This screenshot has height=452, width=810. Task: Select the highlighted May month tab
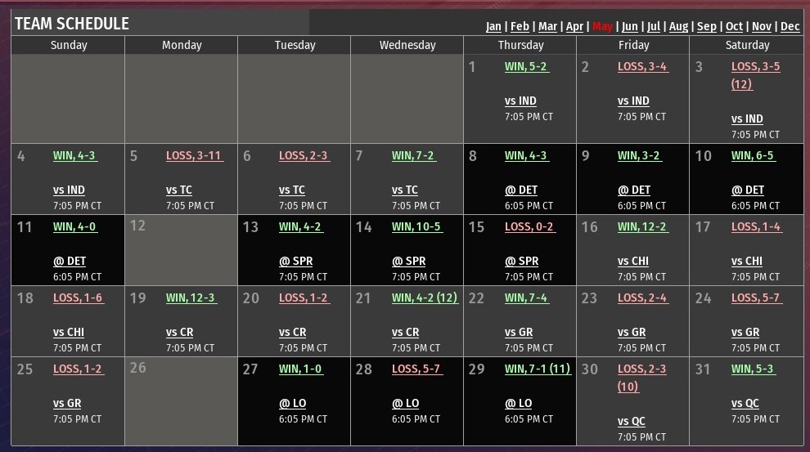tap(602, 26)
